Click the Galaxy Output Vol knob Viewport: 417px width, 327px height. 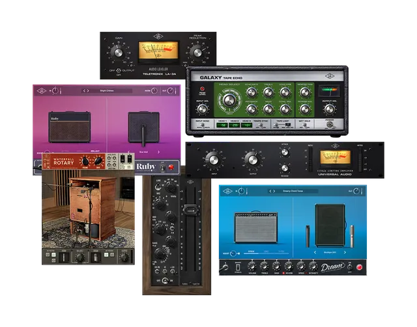point(329,109)
